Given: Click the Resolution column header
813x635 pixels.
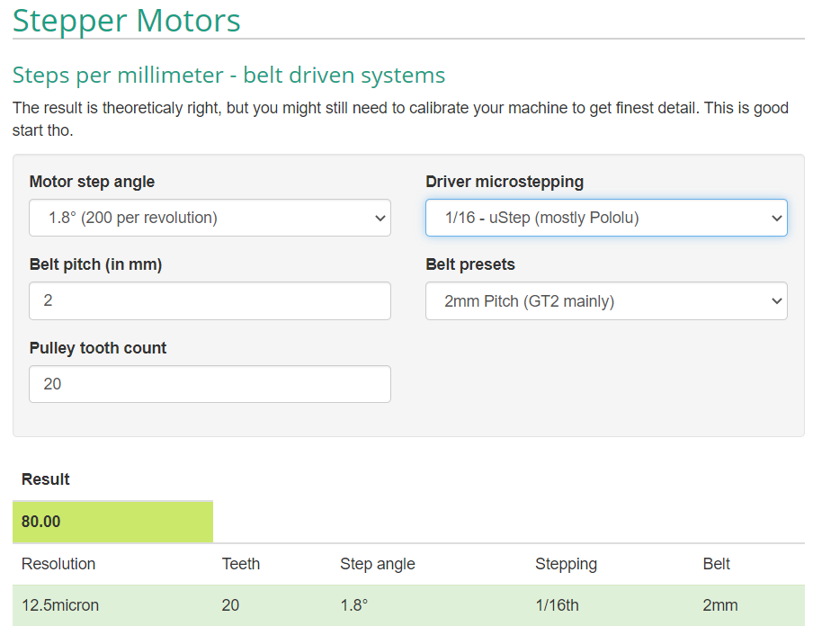Looking at the screenshot, I should coord(58,564).
